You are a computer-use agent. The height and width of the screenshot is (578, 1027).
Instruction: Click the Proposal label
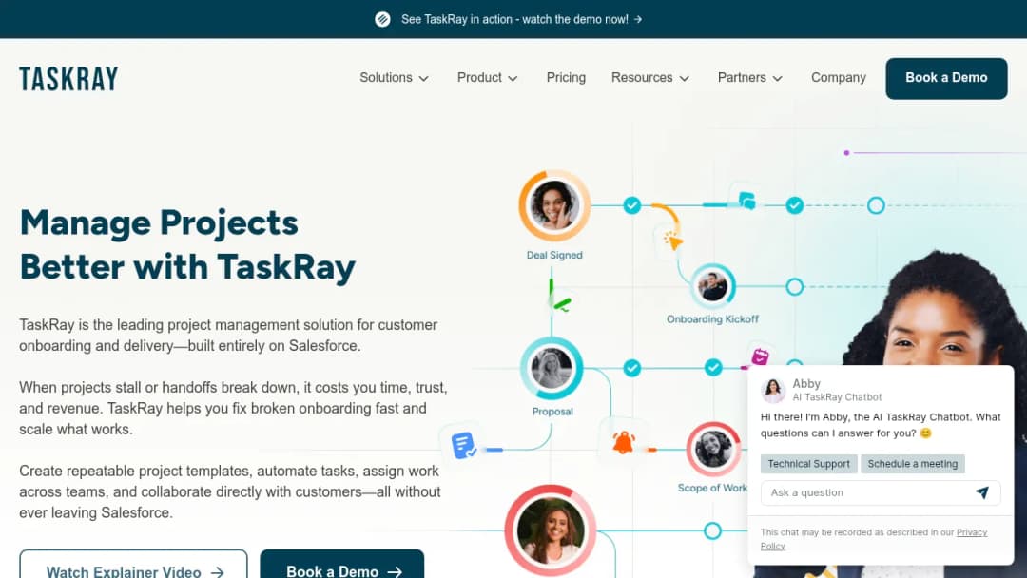(x=552, y=412)
